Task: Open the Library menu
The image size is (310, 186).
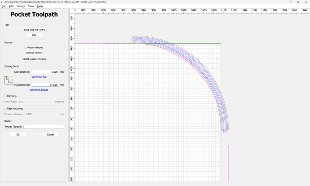Action: [21, 6]
